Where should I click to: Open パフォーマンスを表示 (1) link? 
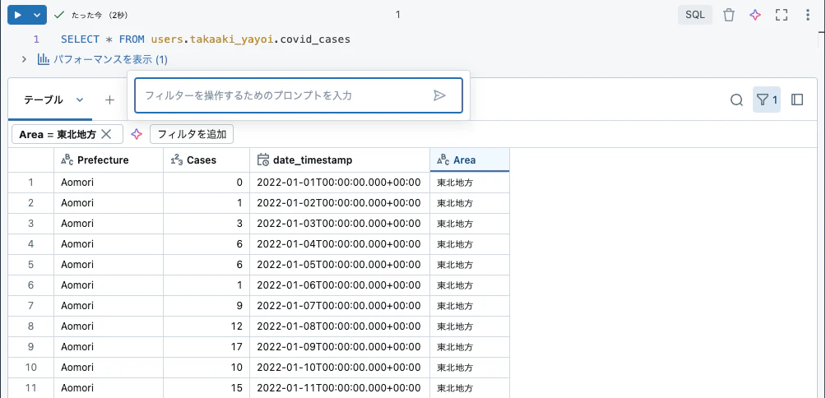click(110, 60)
